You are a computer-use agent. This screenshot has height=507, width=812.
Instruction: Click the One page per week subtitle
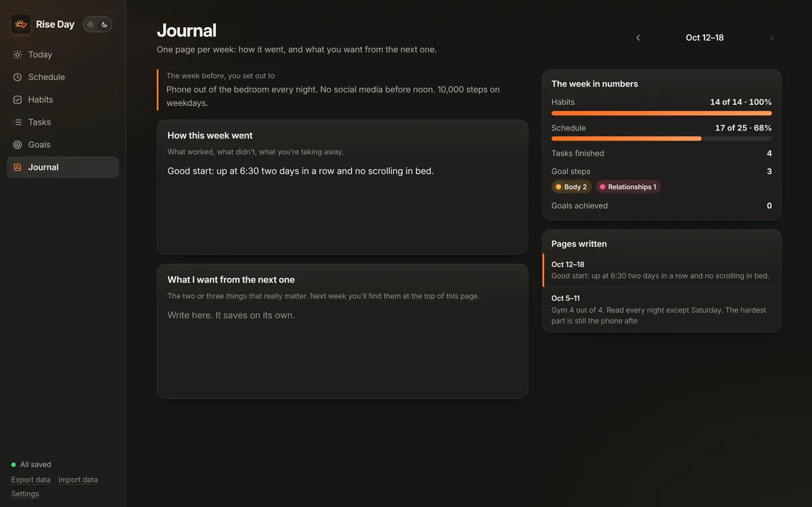[x=297, y=49]
